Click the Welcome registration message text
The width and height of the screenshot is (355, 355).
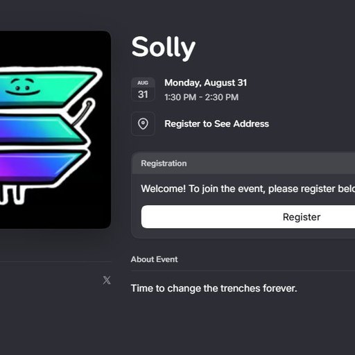[248, 189]
